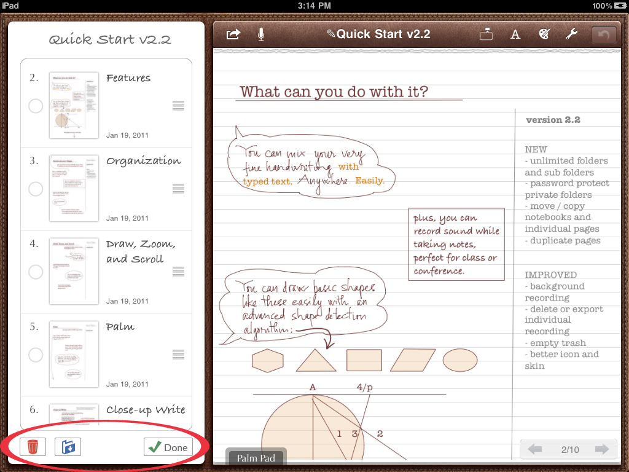
Task: Open the Palm Pad tab
Action: (x=256, y=457)
